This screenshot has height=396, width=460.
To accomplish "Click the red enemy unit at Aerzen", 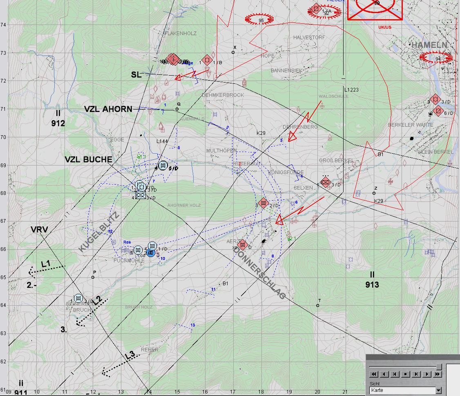I will tap(243, 245).
